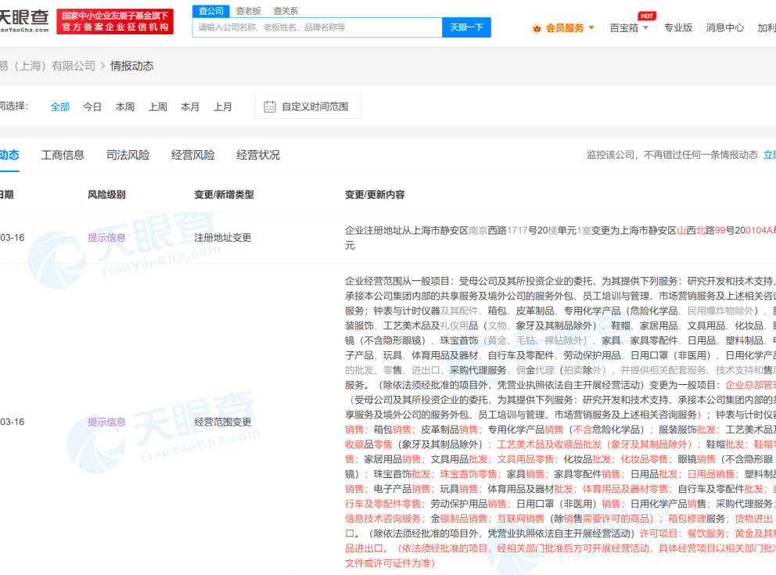Switch to the 经营状况 tab
The width and height of the screenshot is (776, 575).
258,155
